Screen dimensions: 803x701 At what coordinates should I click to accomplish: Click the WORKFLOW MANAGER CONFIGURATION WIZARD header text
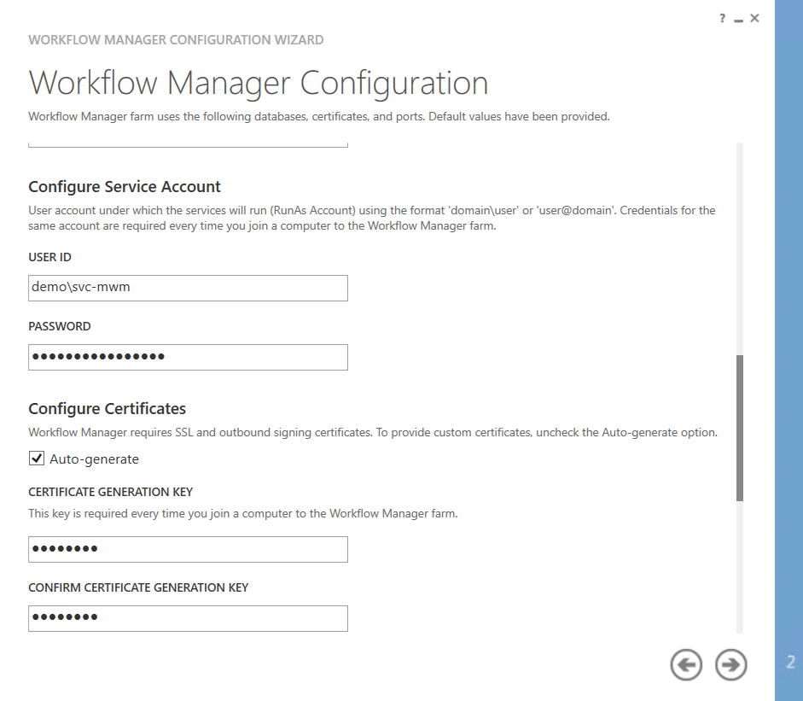tap(176, 39)
